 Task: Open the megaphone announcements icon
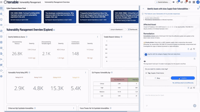pos(182,2)
